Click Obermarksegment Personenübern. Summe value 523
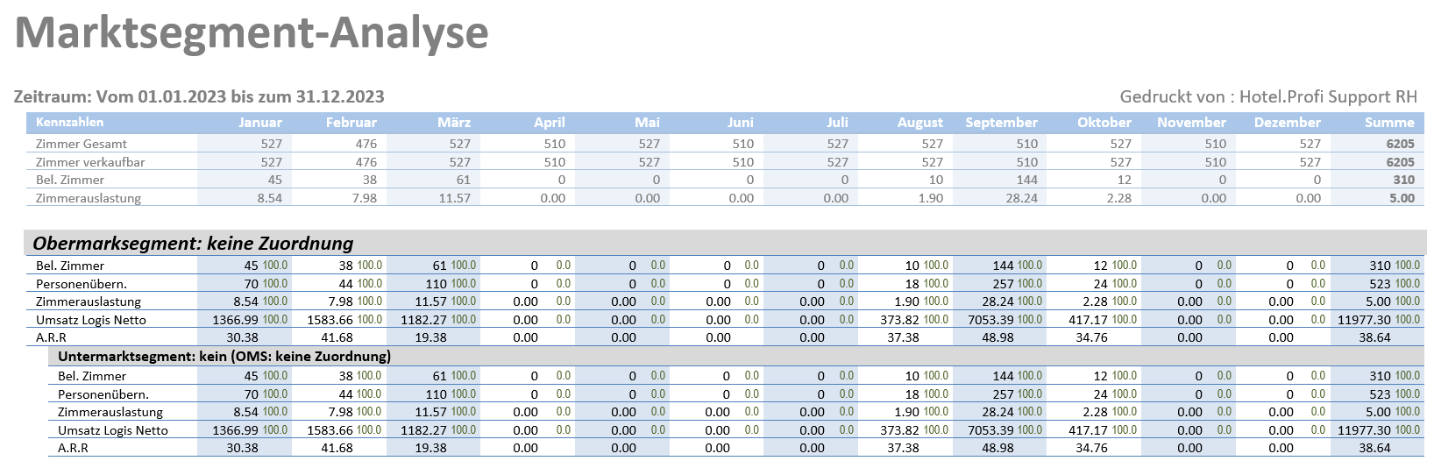Screen dimensions: 1434x468 pos(1380,284)
